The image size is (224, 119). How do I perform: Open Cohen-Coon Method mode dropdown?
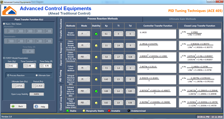point(84,68)
